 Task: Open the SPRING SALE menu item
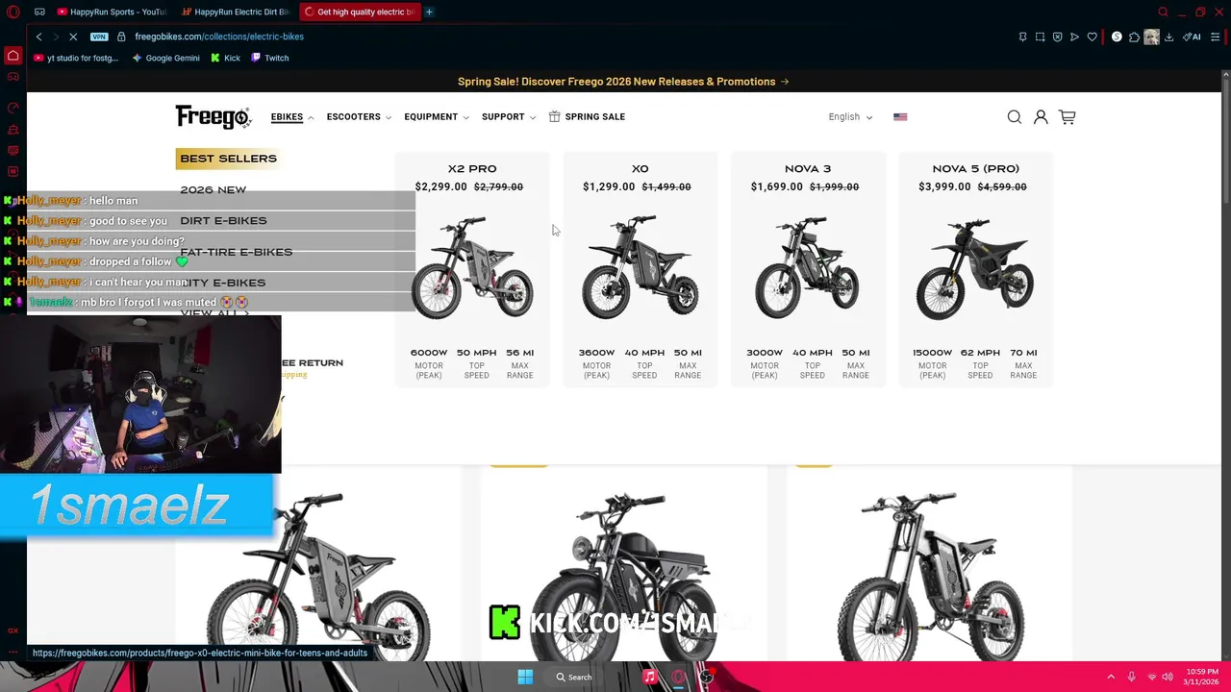tap(587, 117)
